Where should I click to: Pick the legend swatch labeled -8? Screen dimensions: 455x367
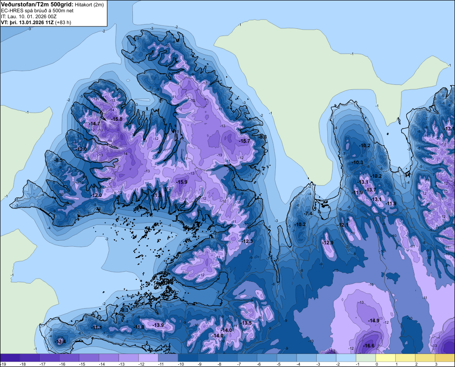pos(227,358)
